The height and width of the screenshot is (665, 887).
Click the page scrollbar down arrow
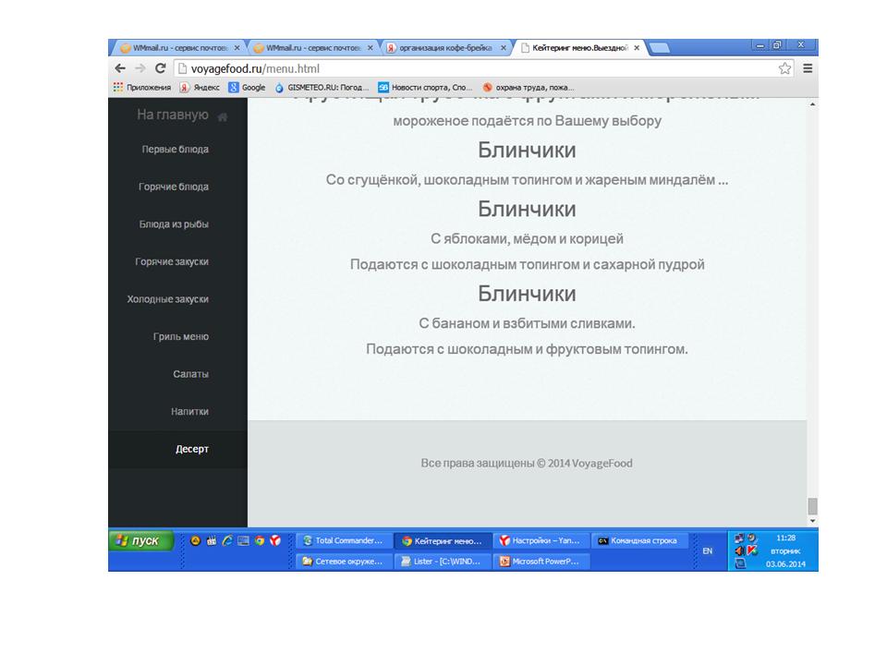click(x=812, y=521)
